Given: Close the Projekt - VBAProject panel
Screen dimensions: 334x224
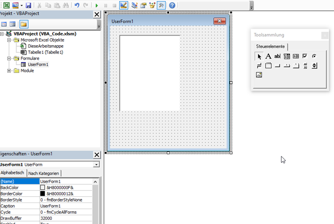Looking at the screenshot, I should pos(97,14).
